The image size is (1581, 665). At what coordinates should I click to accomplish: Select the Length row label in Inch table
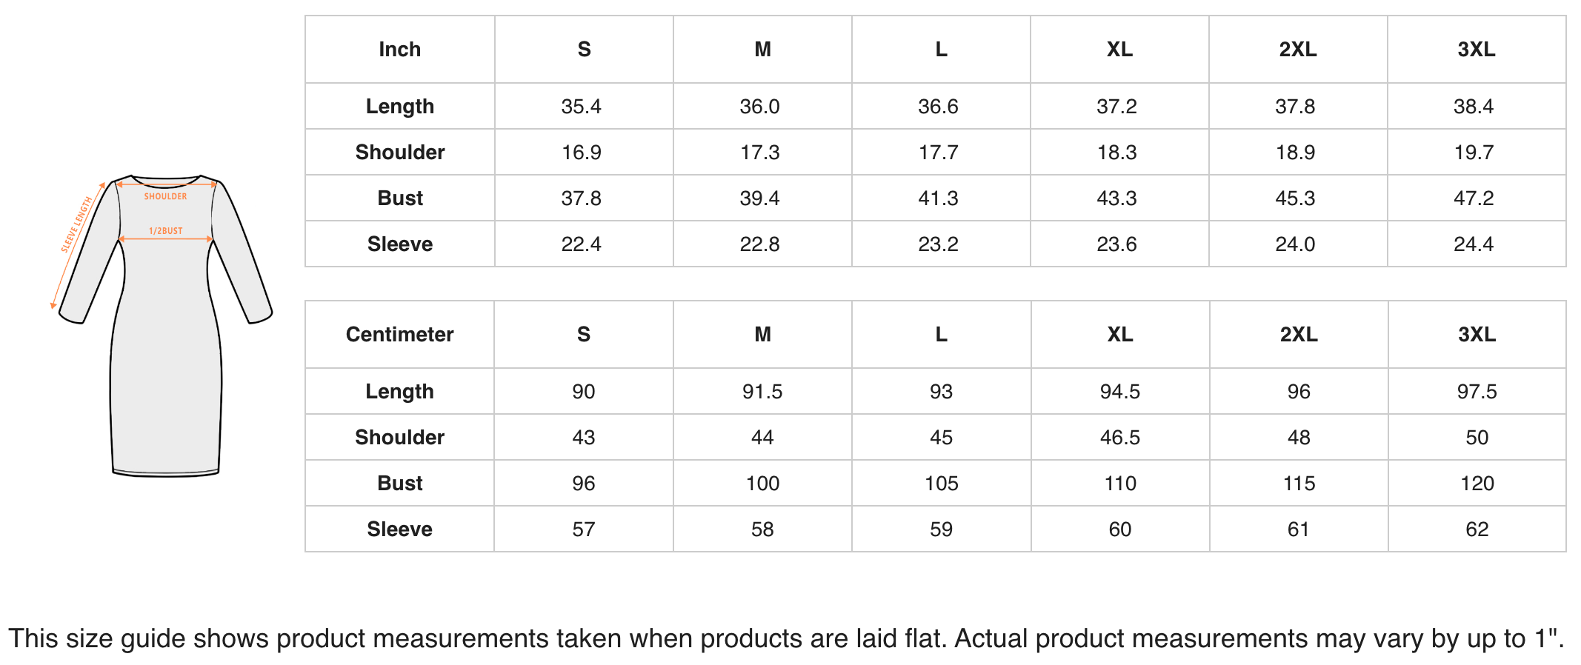tap(400, 106)
